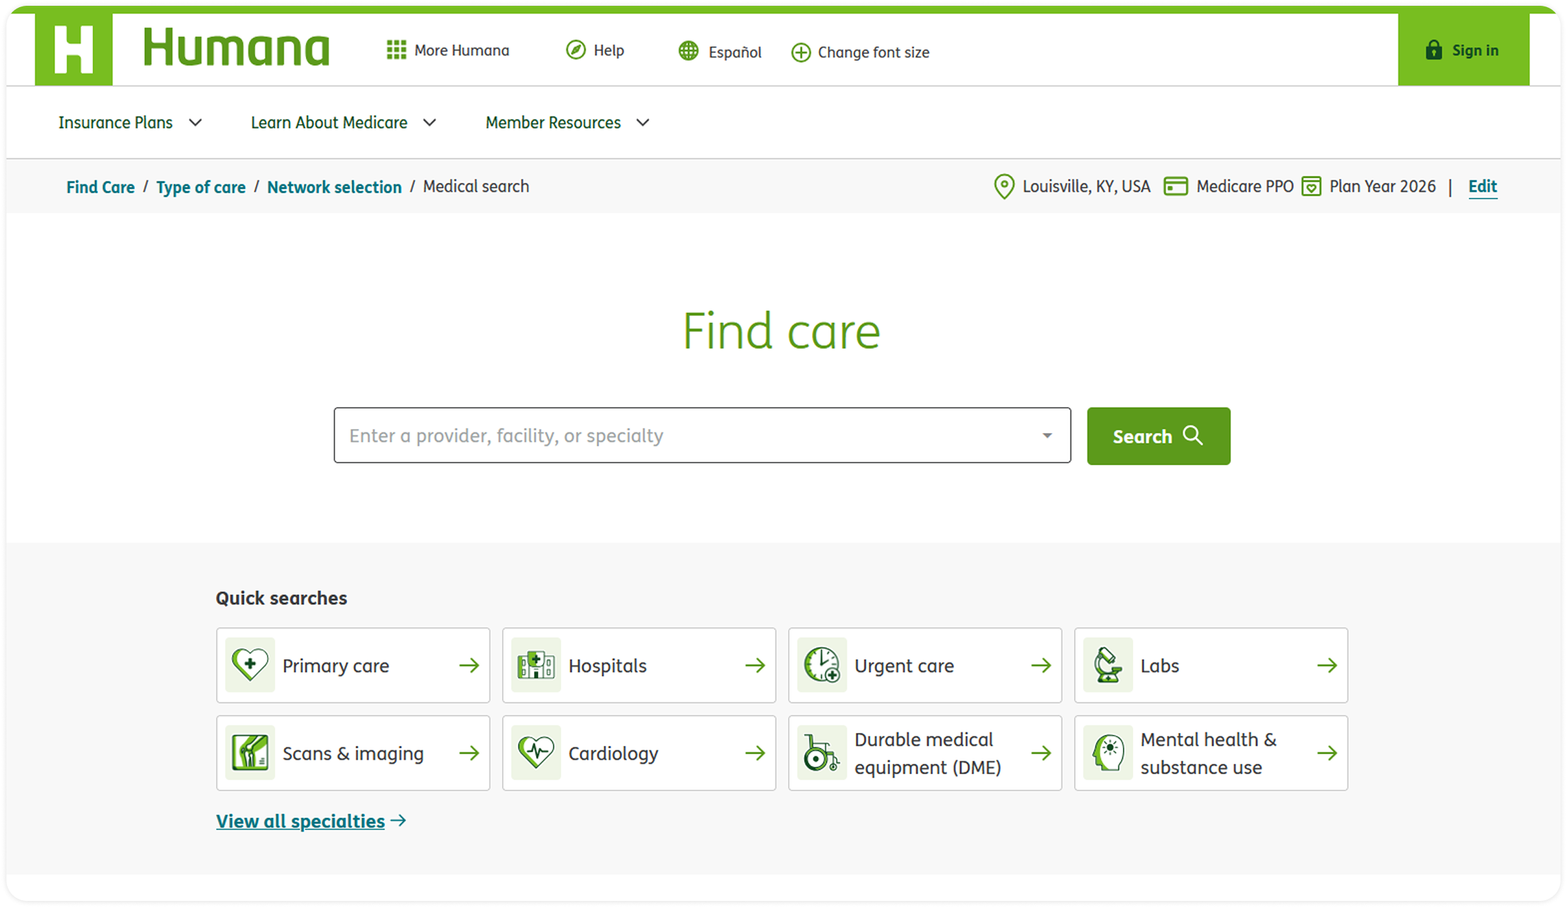Open the Member Resources menu
This screenshot has width=1567, height=908.
(x=568, y=123)
